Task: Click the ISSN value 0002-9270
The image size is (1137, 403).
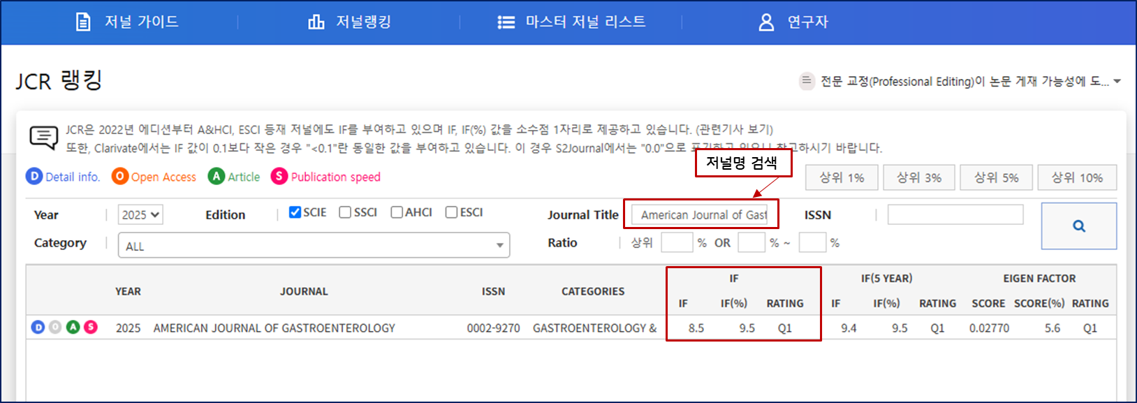Action: pyautogui.click(x=493, y=328)
